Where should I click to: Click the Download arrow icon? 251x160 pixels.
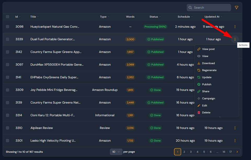(x=199, y=63)
